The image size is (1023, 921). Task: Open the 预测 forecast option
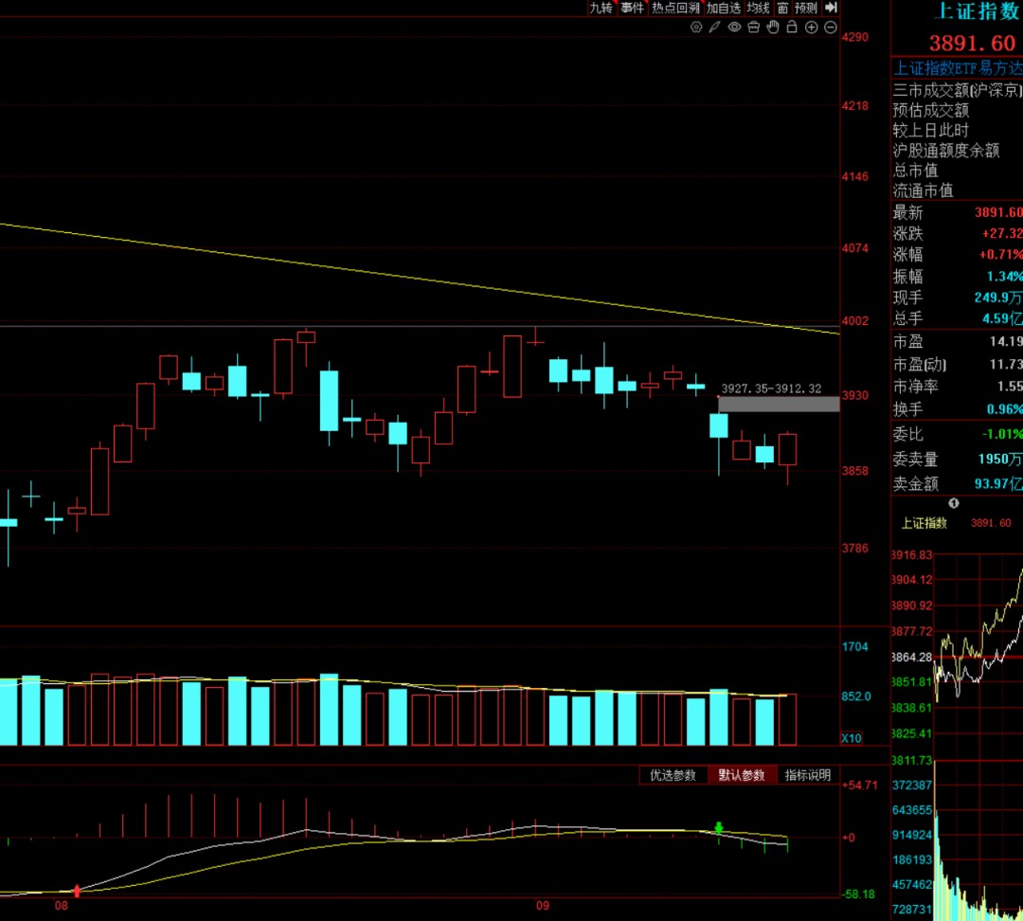pos(806,8)
